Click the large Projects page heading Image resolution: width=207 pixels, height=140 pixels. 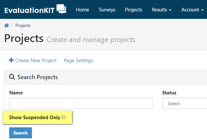coord(24,38)
